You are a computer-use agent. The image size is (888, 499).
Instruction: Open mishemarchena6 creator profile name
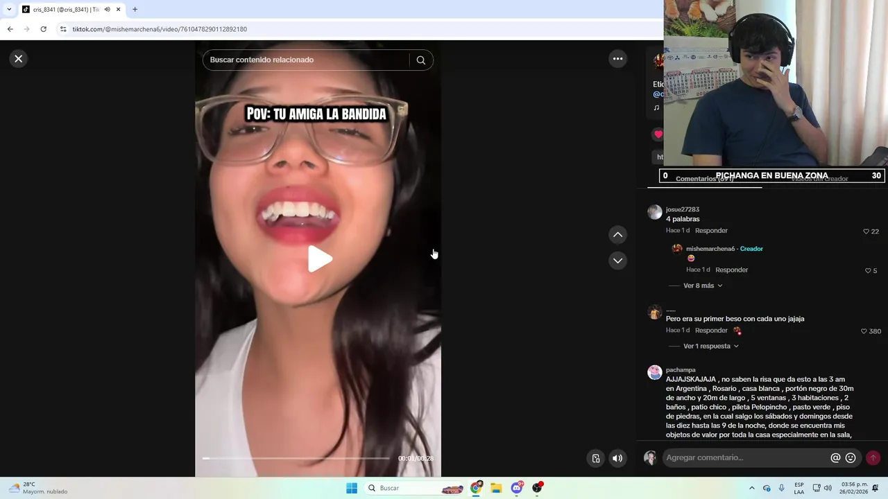(x=710, y=249)
